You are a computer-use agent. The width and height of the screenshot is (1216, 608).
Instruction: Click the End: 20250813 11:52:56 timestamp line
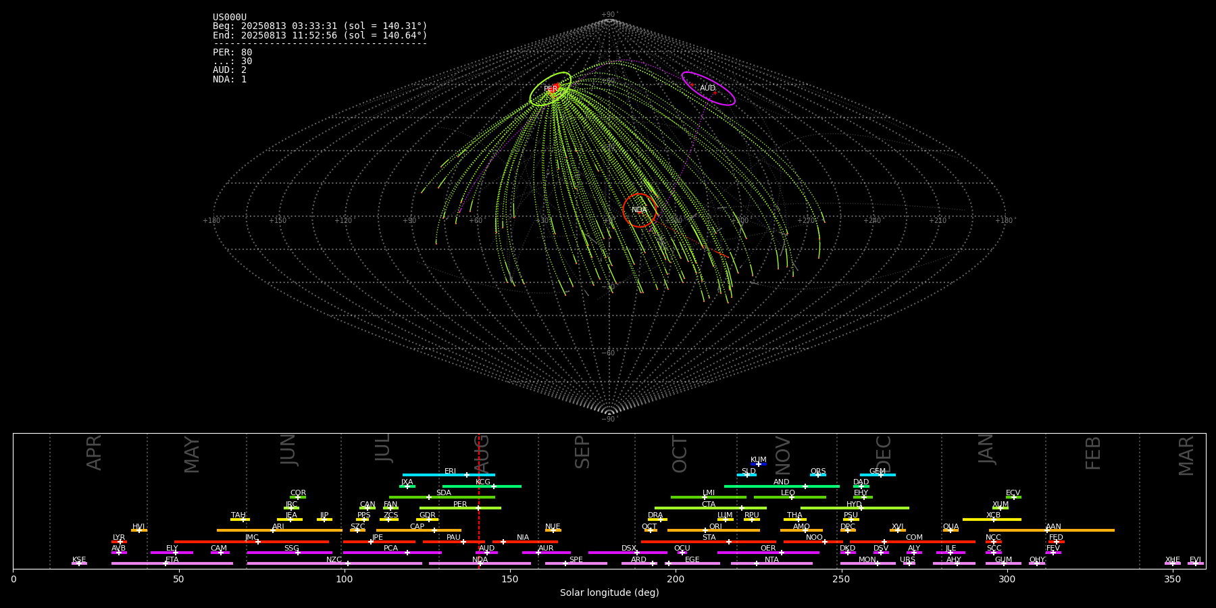pos(320,35)
